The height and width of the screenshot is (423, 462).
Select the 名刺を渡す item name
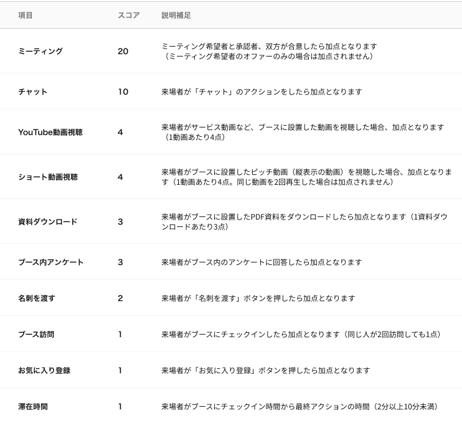[x=37, y=299]
